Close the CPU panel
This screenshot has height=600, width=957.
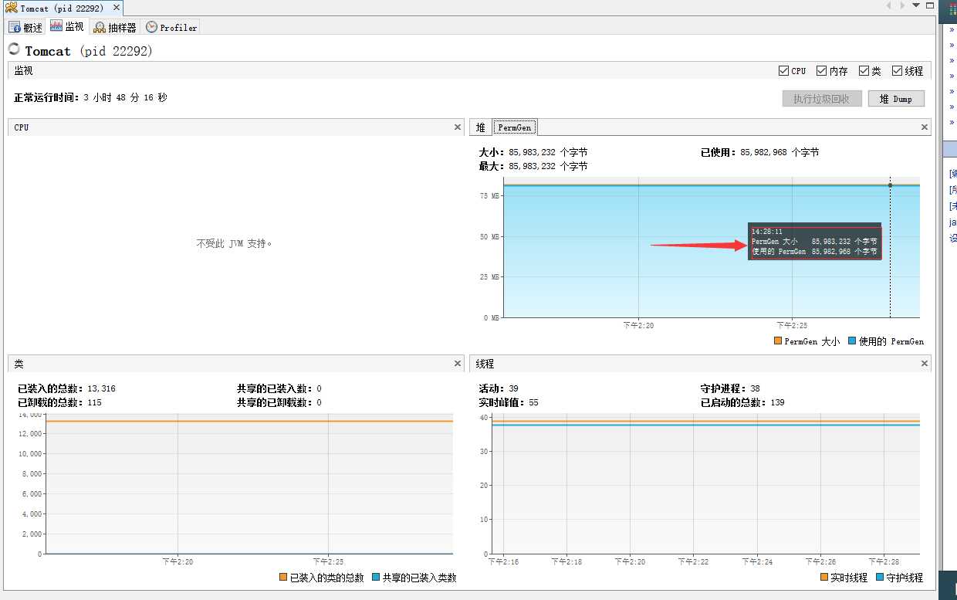click(x=458, y=127)
